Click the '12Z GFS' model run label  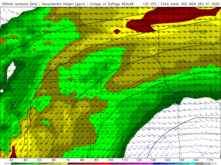click(x=149, y=4)
